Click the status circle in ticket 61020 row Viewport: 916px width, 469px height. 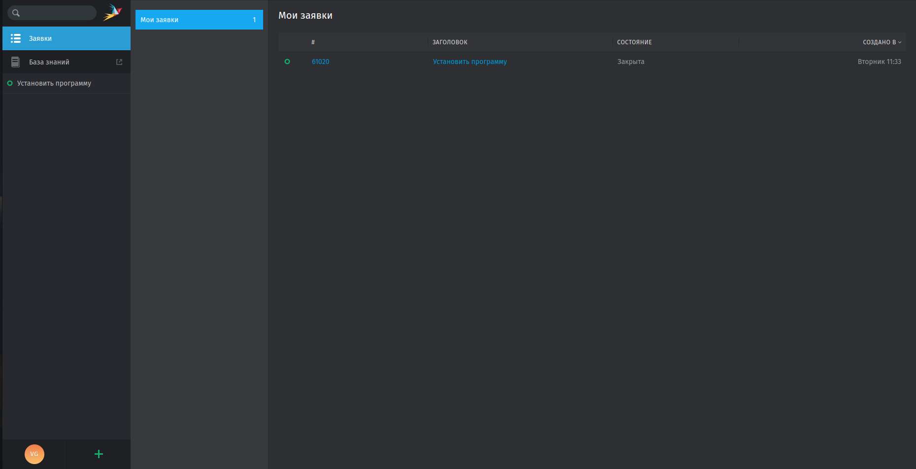coord(287,62)
